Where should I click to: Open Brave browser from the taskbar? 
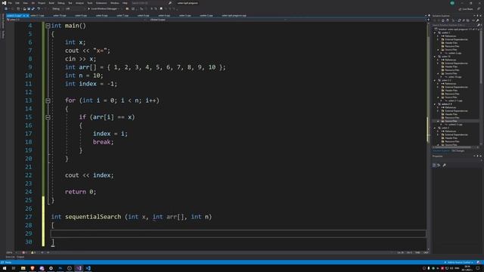33,268
